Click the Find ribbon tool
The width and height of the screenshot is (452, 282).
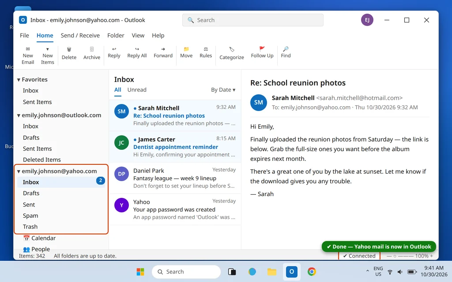[286, 52]
